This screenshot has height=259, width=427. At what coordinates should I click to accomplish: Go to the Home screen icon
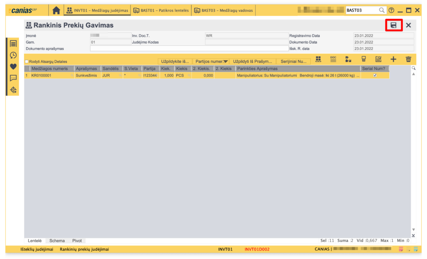pyautogui.click(x=56, y=10)
